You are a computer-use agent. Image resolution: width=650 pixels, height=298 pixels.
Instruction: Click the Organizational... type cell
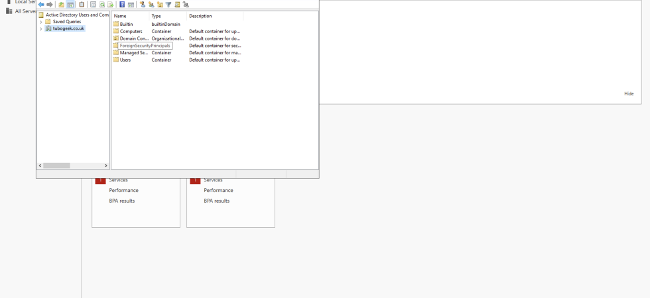click(x=167, y=38)
